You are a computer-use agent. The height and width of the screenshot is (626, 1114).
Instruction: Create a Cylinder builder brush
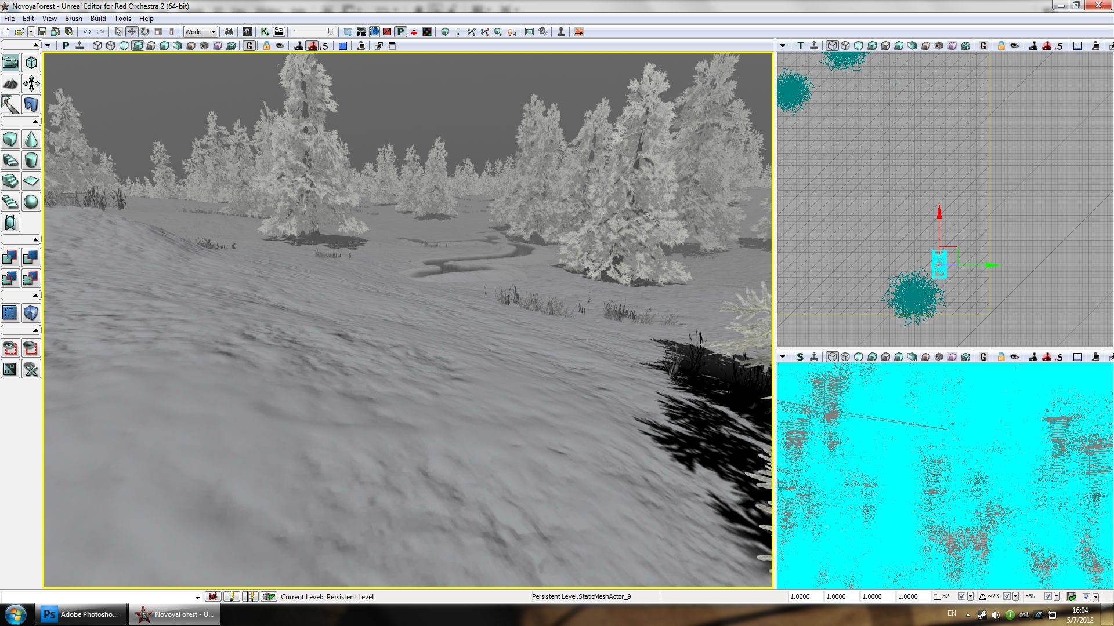click(x=31, y=160)
